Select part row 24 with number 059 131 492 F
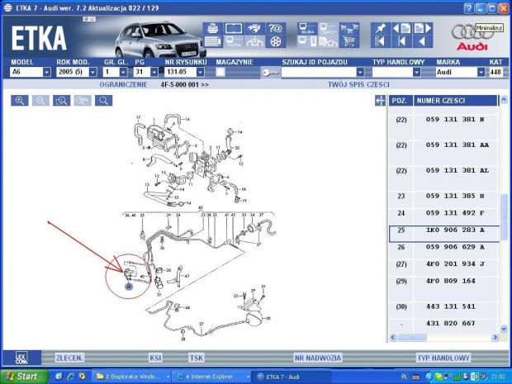 (443, 216)
